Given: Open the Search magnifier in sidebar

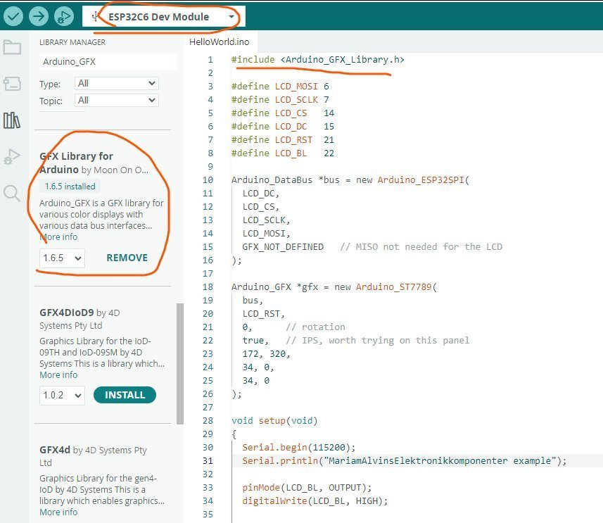Looking at the screenshot, I should point(12,193).
